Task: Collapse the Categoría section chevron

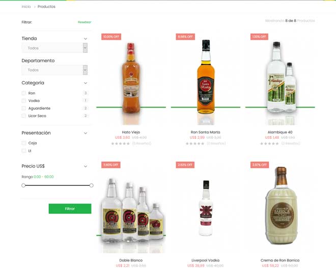Action: tap(86, 83)
